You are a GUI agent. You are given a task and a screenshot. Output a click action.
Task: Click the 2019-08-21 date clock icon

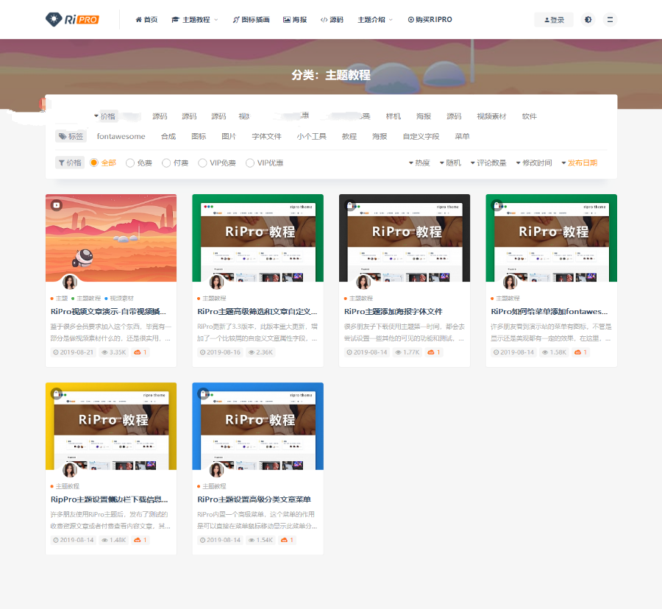point(56,352)
